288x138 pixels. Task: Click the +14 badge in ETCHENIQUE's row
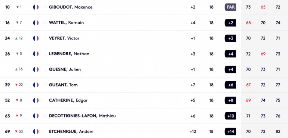[x=230, y=131]
